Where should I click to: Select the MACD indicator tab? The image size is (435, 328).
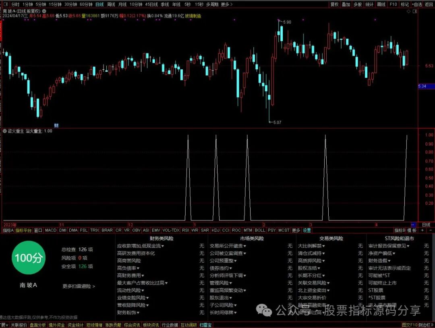click(x=50, y=230)
